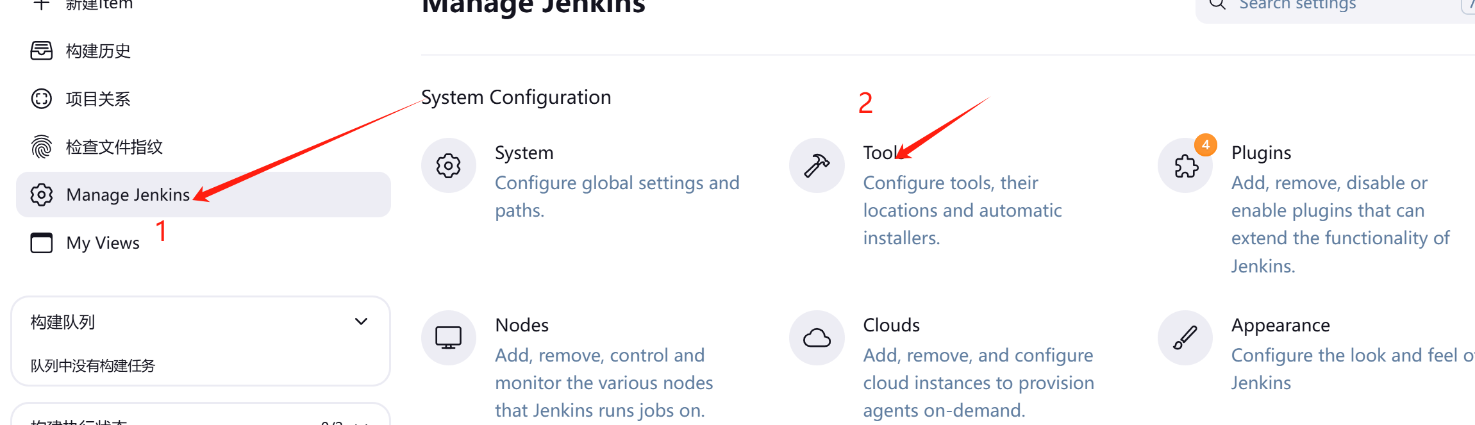The width and height of the screenshot is (1475, 425).
Task: Open the Nodes management link
Action: pos(522,325)
